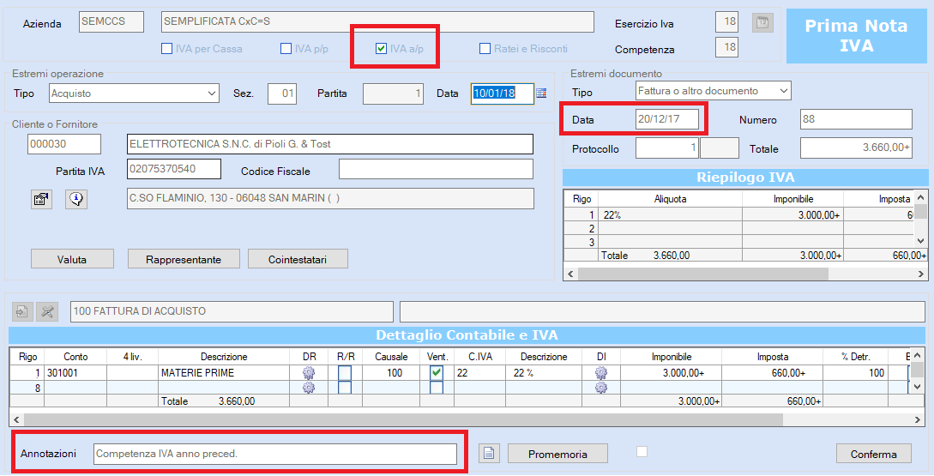Click Riepilogo IVA vertical scrollbar down arrow
This screenshot has height=476, width=934.
[921, 241]
